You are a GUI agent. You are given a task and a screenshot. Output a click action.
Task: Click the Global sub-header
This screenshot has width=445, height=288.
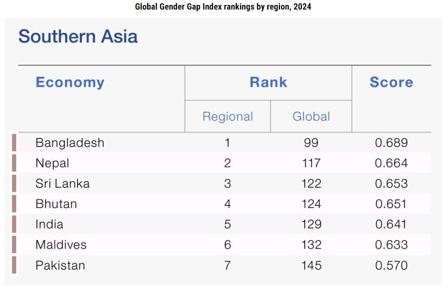point(311,117)
